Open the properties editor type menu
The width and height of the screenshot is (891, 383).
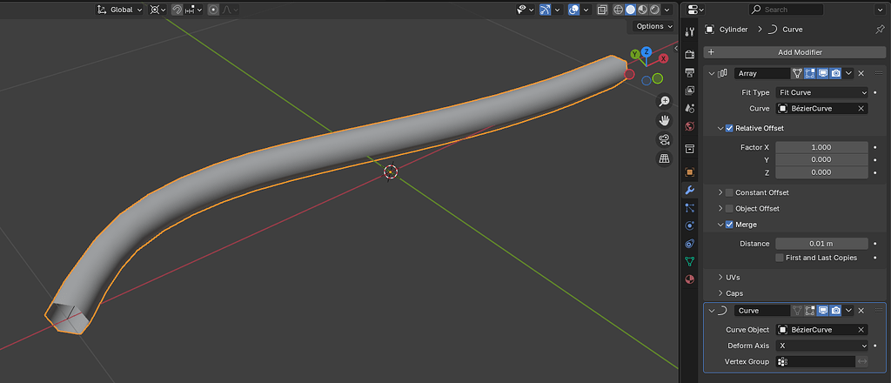(x=695, y=10)
